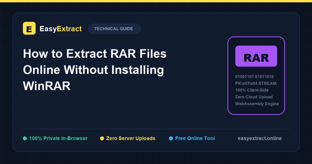
Task: Click the green dot beside '100% Private In-Browser'
Action: tap(25, 138)
